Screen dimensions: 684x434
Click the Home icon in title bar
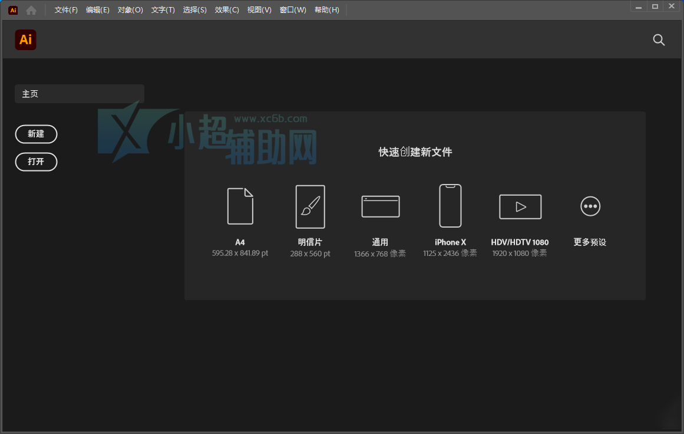31,10
